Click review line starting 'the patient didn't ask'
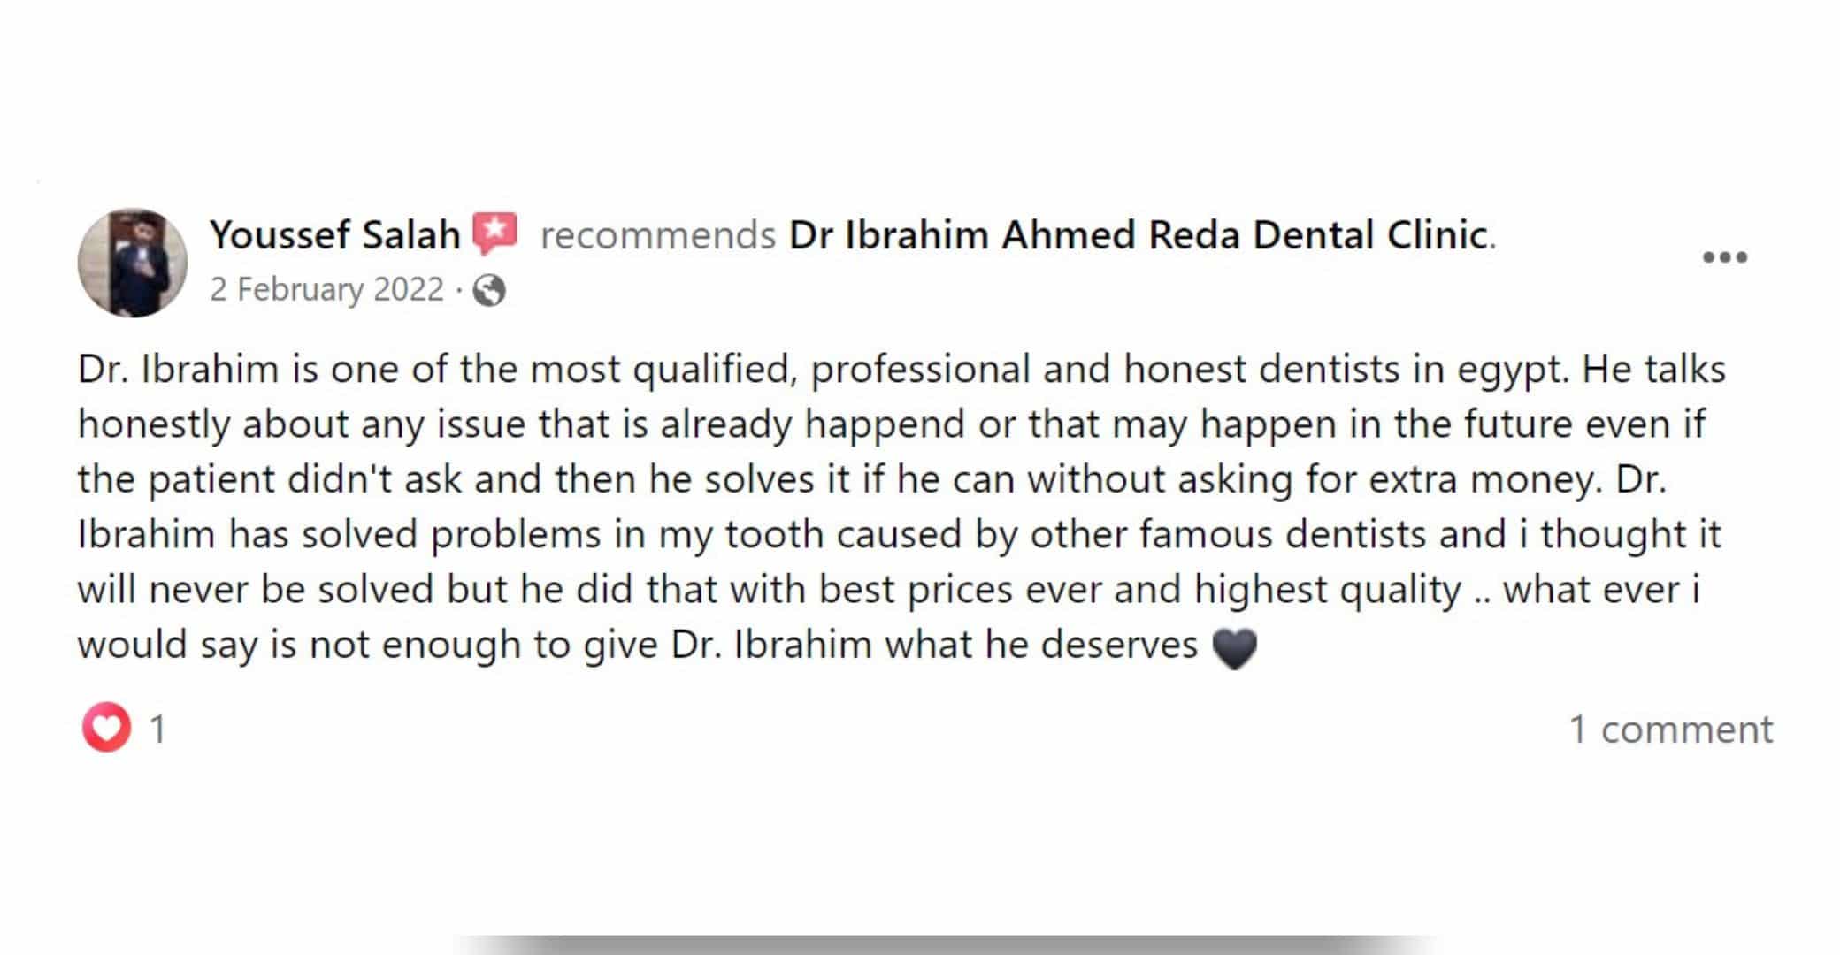This screenshot has height=955, width=1840. pos(872,479)
